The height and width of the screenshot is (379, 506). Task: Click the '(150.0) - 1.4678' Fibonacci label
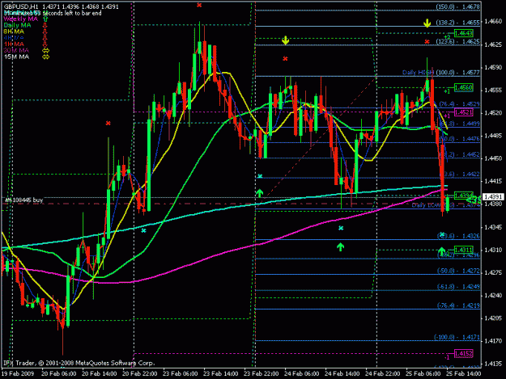point(457,6)
